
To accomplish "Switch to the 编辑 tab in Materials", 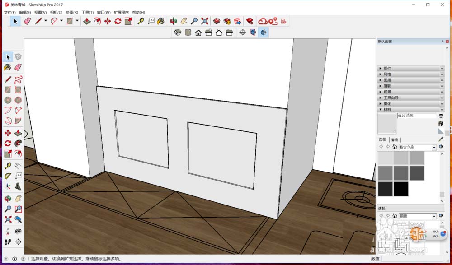I will pyautogui.click(x=393, y=139).
